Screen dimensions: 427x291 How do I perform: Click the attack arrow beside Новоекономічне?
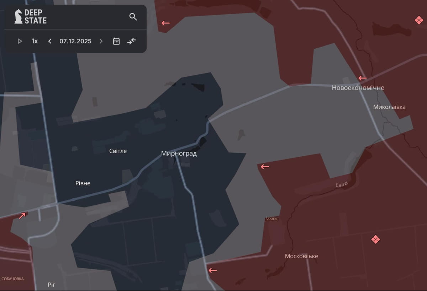coord(362,78)
